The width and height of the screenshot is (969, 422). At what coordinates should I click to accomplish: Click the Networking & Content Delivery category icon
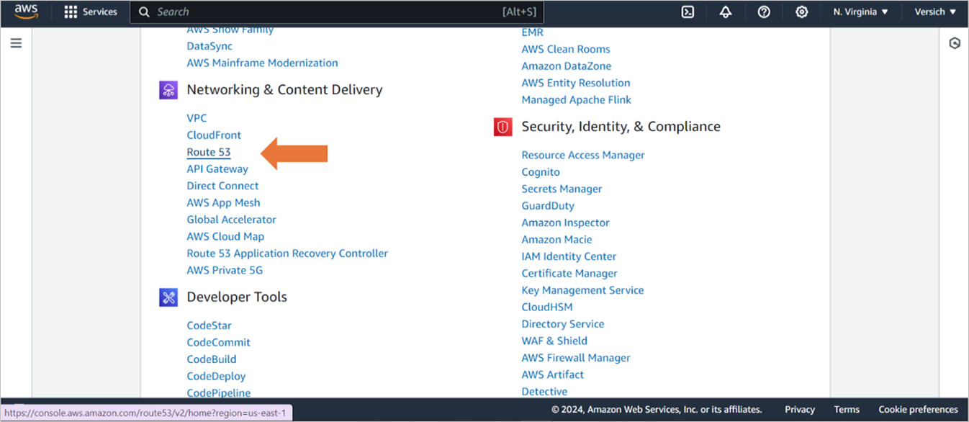click(168, 90)
